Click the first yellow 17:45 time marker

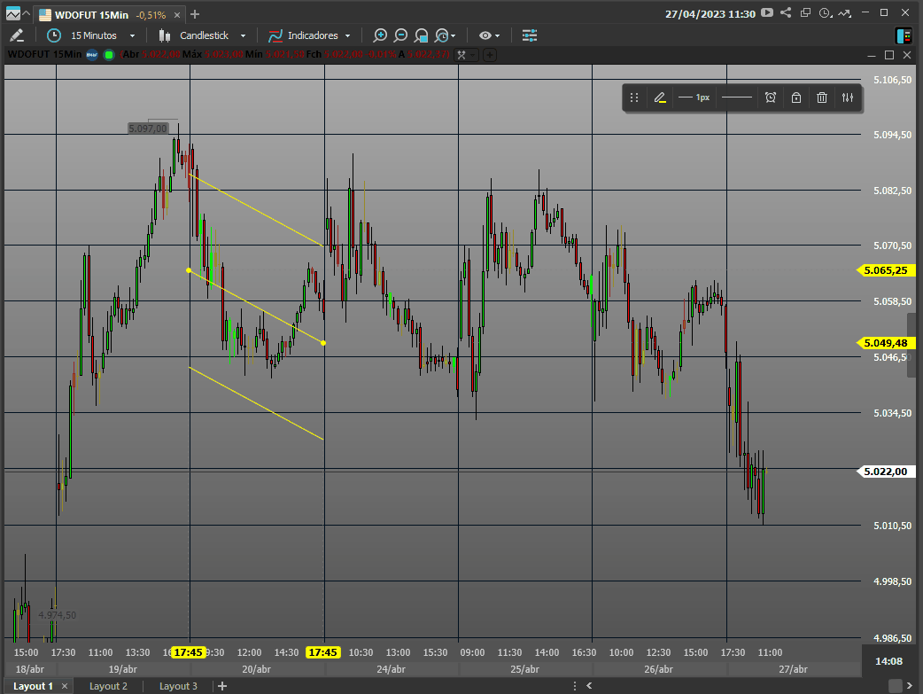(x=189, y=652)
